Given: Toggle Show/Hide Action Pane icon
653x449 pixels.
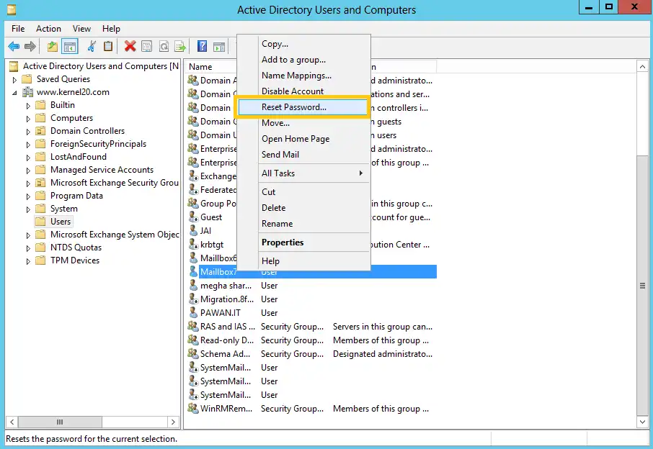Looking at the screenshot, I should coord(219,47).
